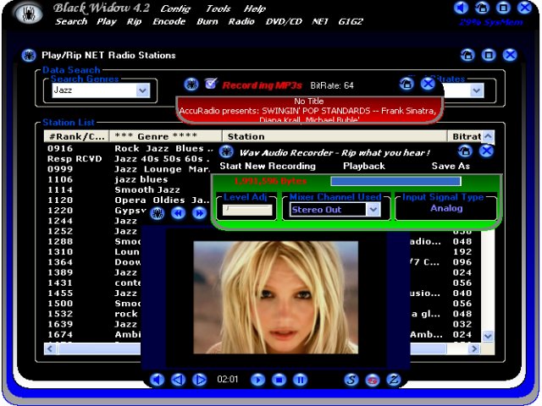Open the Search Genres dropdown showing Jazz
This screenshot has width=542, height=406.
click(x=143, y=91)
